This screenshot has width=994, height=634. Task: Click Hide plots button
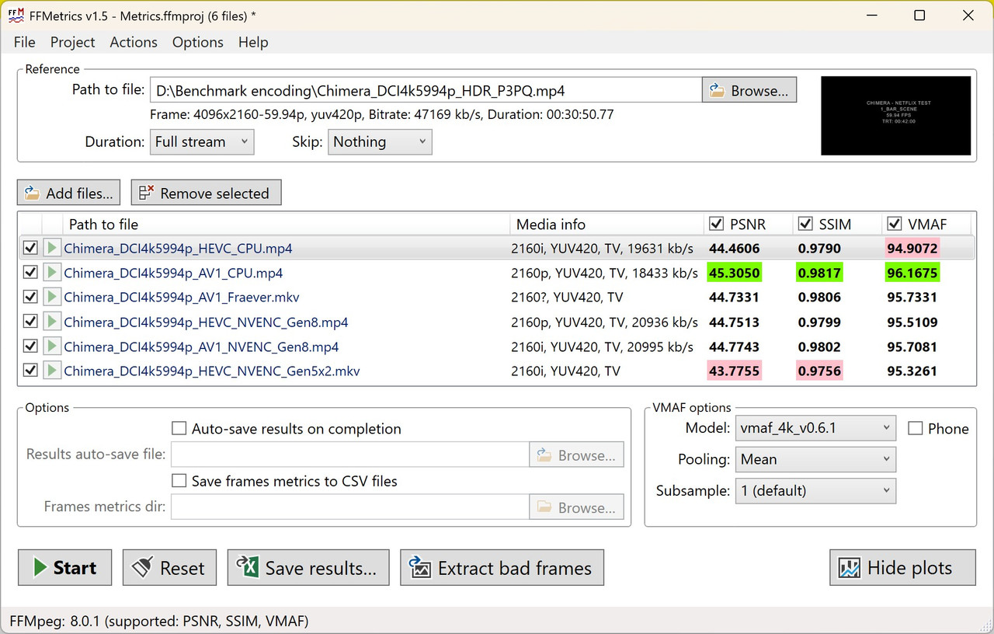coord(902,568)
